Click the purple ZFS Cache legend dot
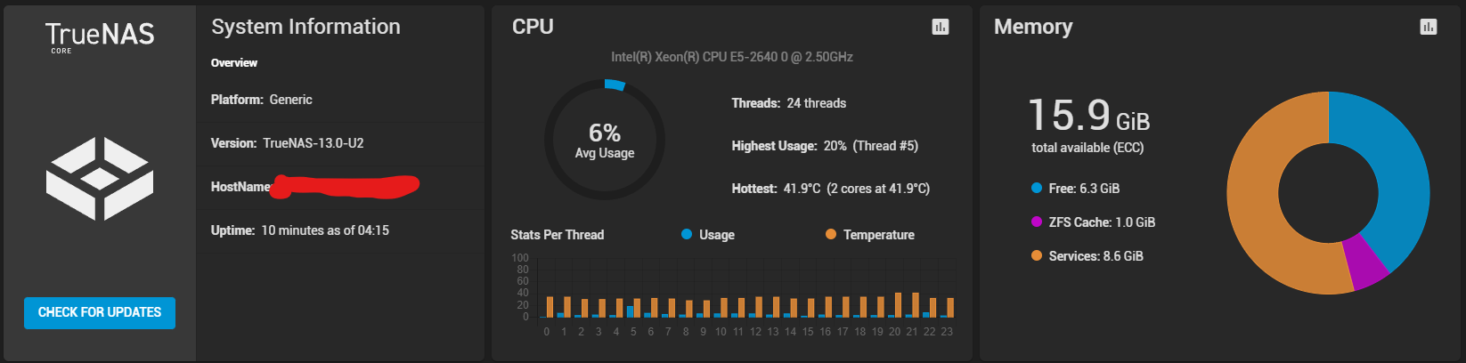This screenshot has height=363, width=1466. click(1037, 222)
